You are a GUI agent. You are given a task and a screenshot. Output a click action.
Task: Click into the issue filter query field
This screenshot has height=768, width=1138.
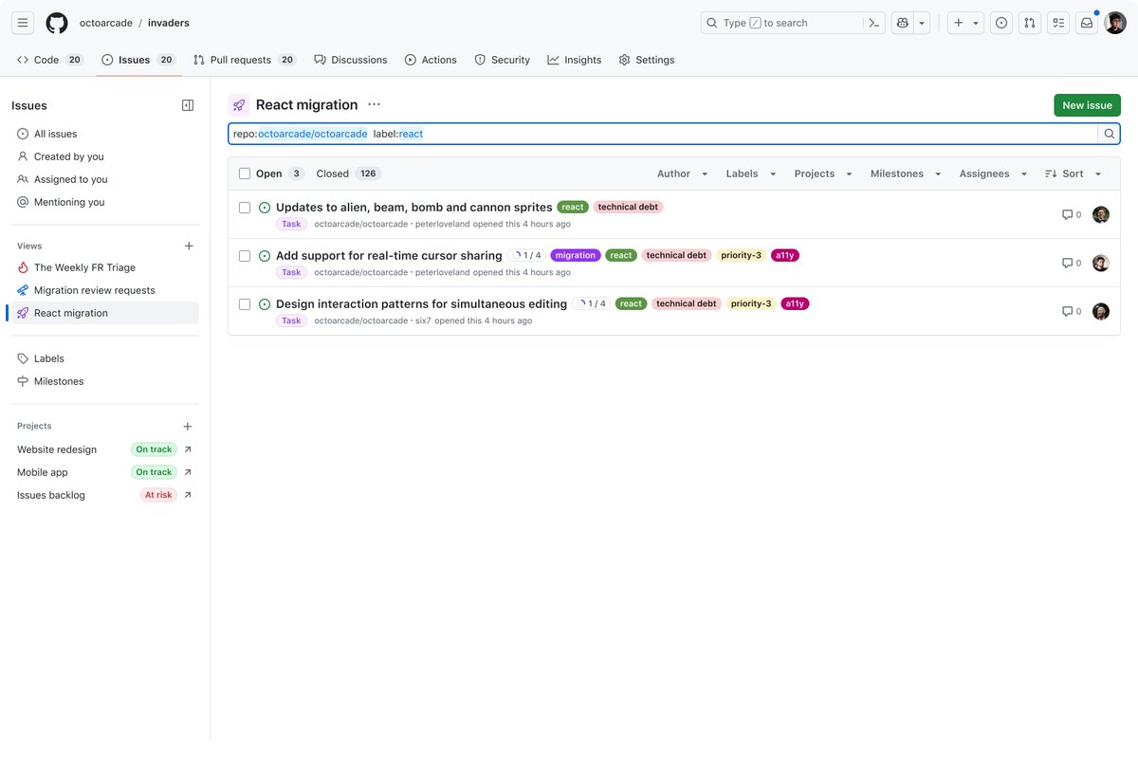pyautogui.click(x=663, y=134)
